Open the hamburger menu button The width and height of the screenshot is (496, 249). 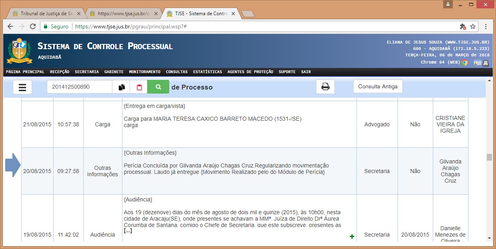22,87
